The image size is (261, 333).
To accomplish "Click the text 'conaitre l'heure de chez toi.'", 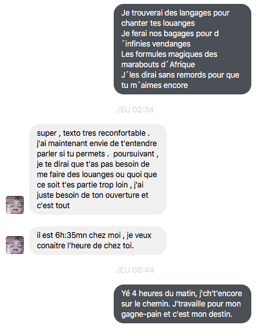I will pyautogui.click(x=85, y=246).
